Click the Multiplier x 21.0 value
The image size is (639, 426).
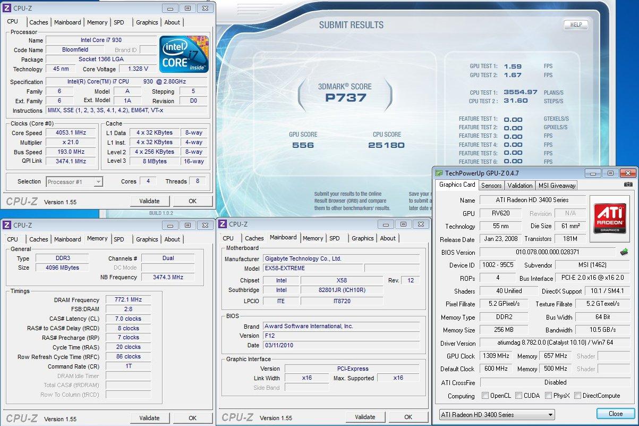71,143
